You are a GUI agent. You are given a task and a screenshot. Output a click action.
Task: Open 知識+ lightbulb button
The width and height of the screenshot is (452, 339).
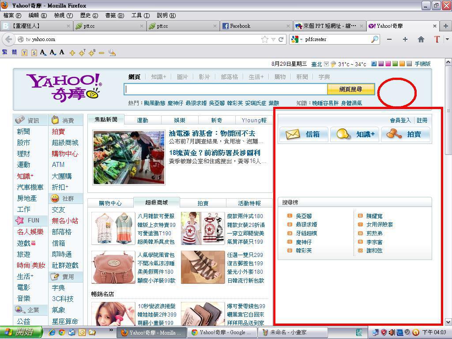(354, 134)
